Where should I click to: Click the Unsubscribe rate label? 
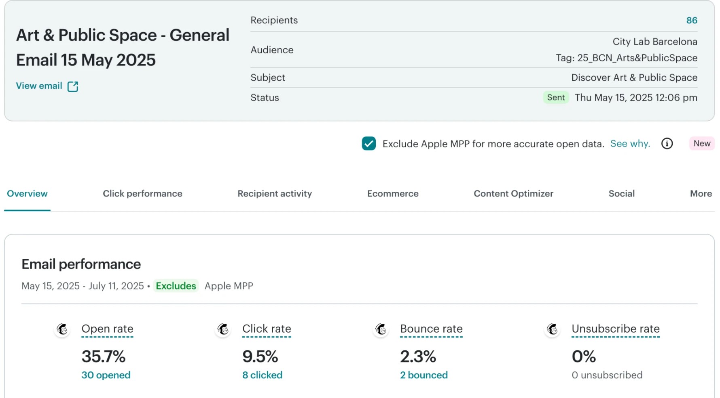(615, 329)
